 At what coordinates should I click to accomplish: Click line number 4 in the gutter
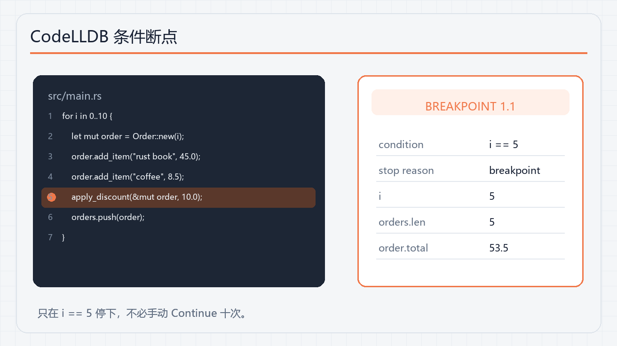coord(50,177)
